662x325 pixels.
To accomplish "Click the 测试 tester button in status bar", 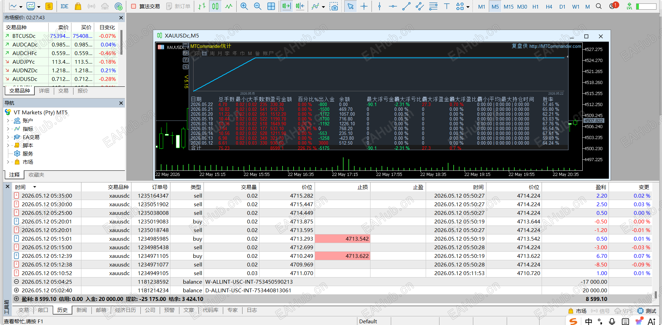I will 647,311.
